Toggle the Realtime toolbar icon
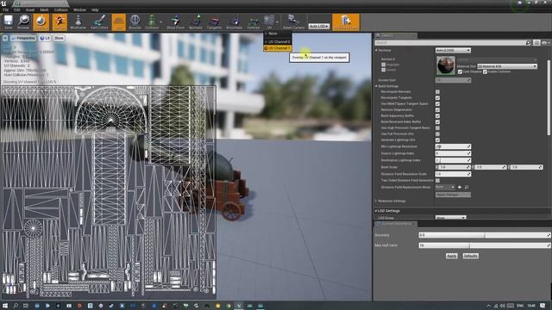552x310 pixels. (41, 22)
